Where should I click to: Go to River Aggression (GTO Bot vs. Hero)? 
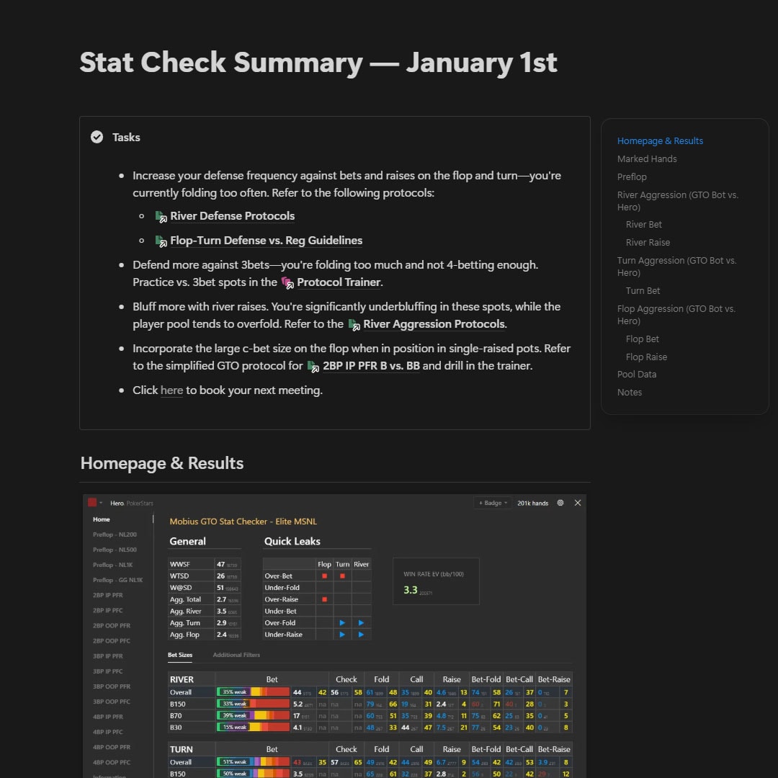tap(678, 201)
